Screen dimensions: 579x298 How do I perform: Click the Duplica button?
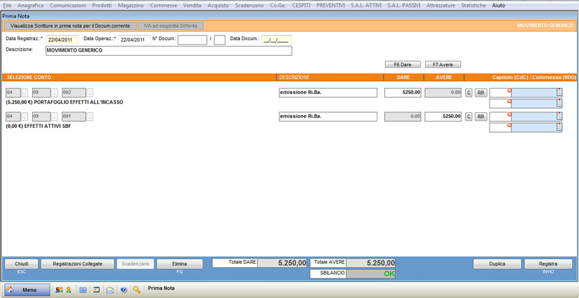[497, 264]
